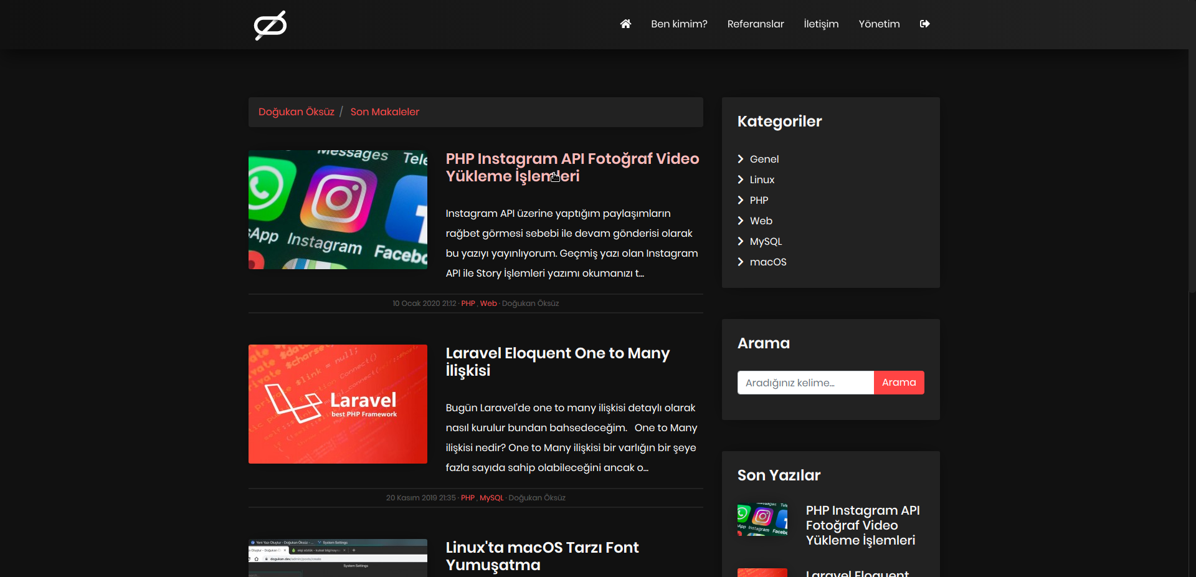This screenshot has height=577, width=1196.
Task: Open PHP Instagram API article title in main list
Action: tap(572, 168)
